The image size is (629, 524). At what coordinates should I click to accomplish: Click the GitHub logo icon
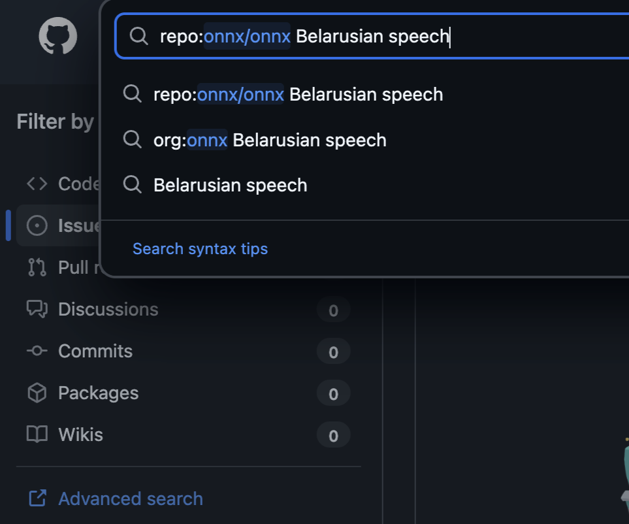tap(58, 35)
